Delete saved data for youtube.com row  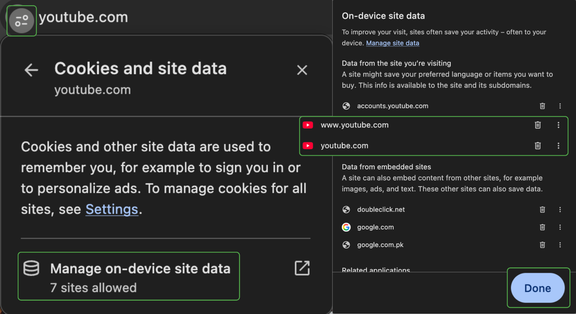tap(537, 146)
